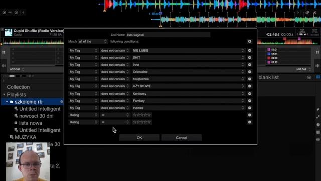Remove the Orientalne condition row

250,72
